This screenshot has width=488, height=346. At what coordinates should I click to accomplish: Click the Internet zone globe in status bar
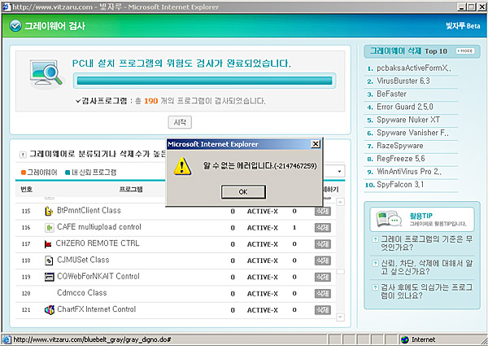(404, 339)
